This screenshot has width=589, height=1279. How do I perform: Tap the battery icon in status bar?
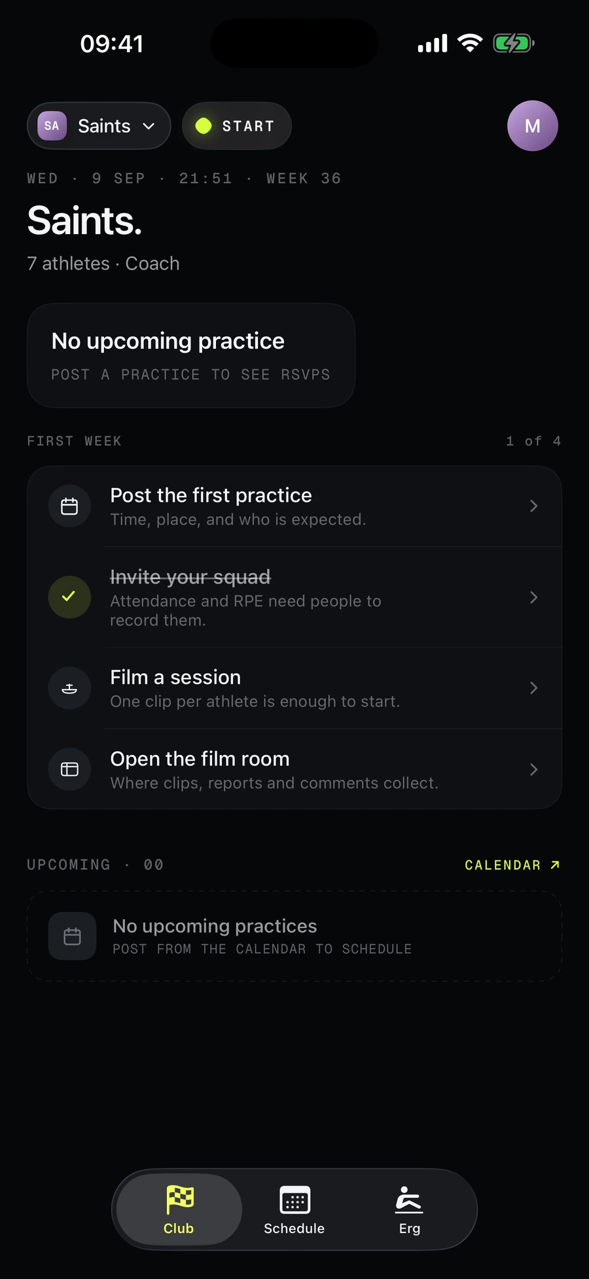pyautogui.click(x=514, y=44)
